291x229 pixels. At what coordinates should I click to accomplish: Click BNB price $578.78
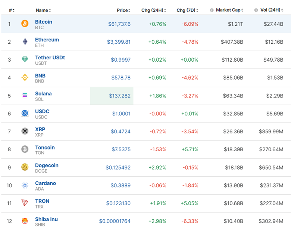121,77
